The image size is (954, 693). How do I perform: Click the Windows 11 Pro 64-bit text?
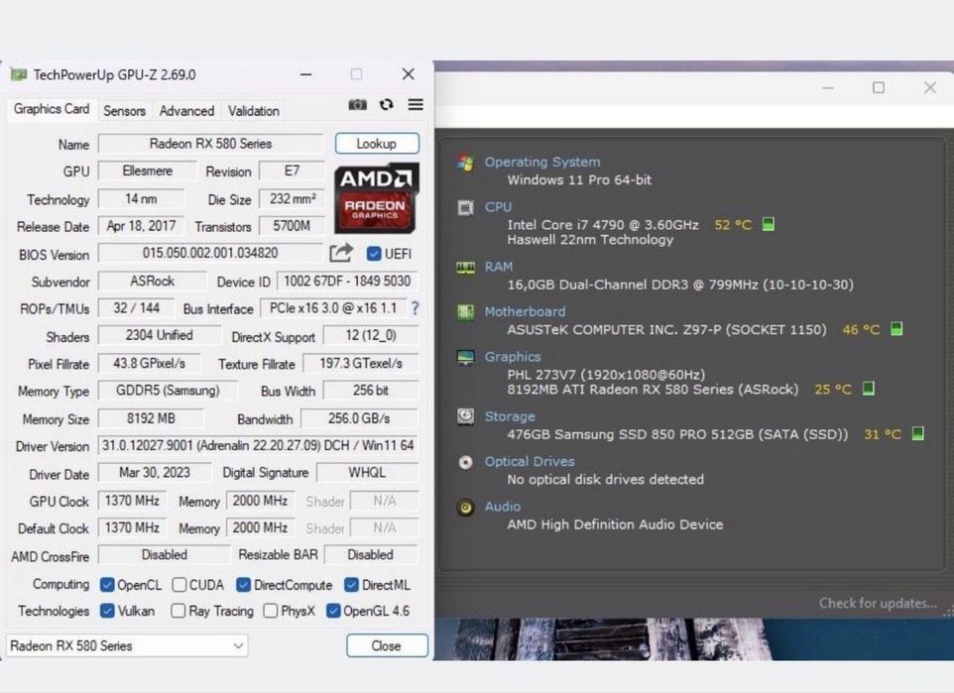click(579, 180)
